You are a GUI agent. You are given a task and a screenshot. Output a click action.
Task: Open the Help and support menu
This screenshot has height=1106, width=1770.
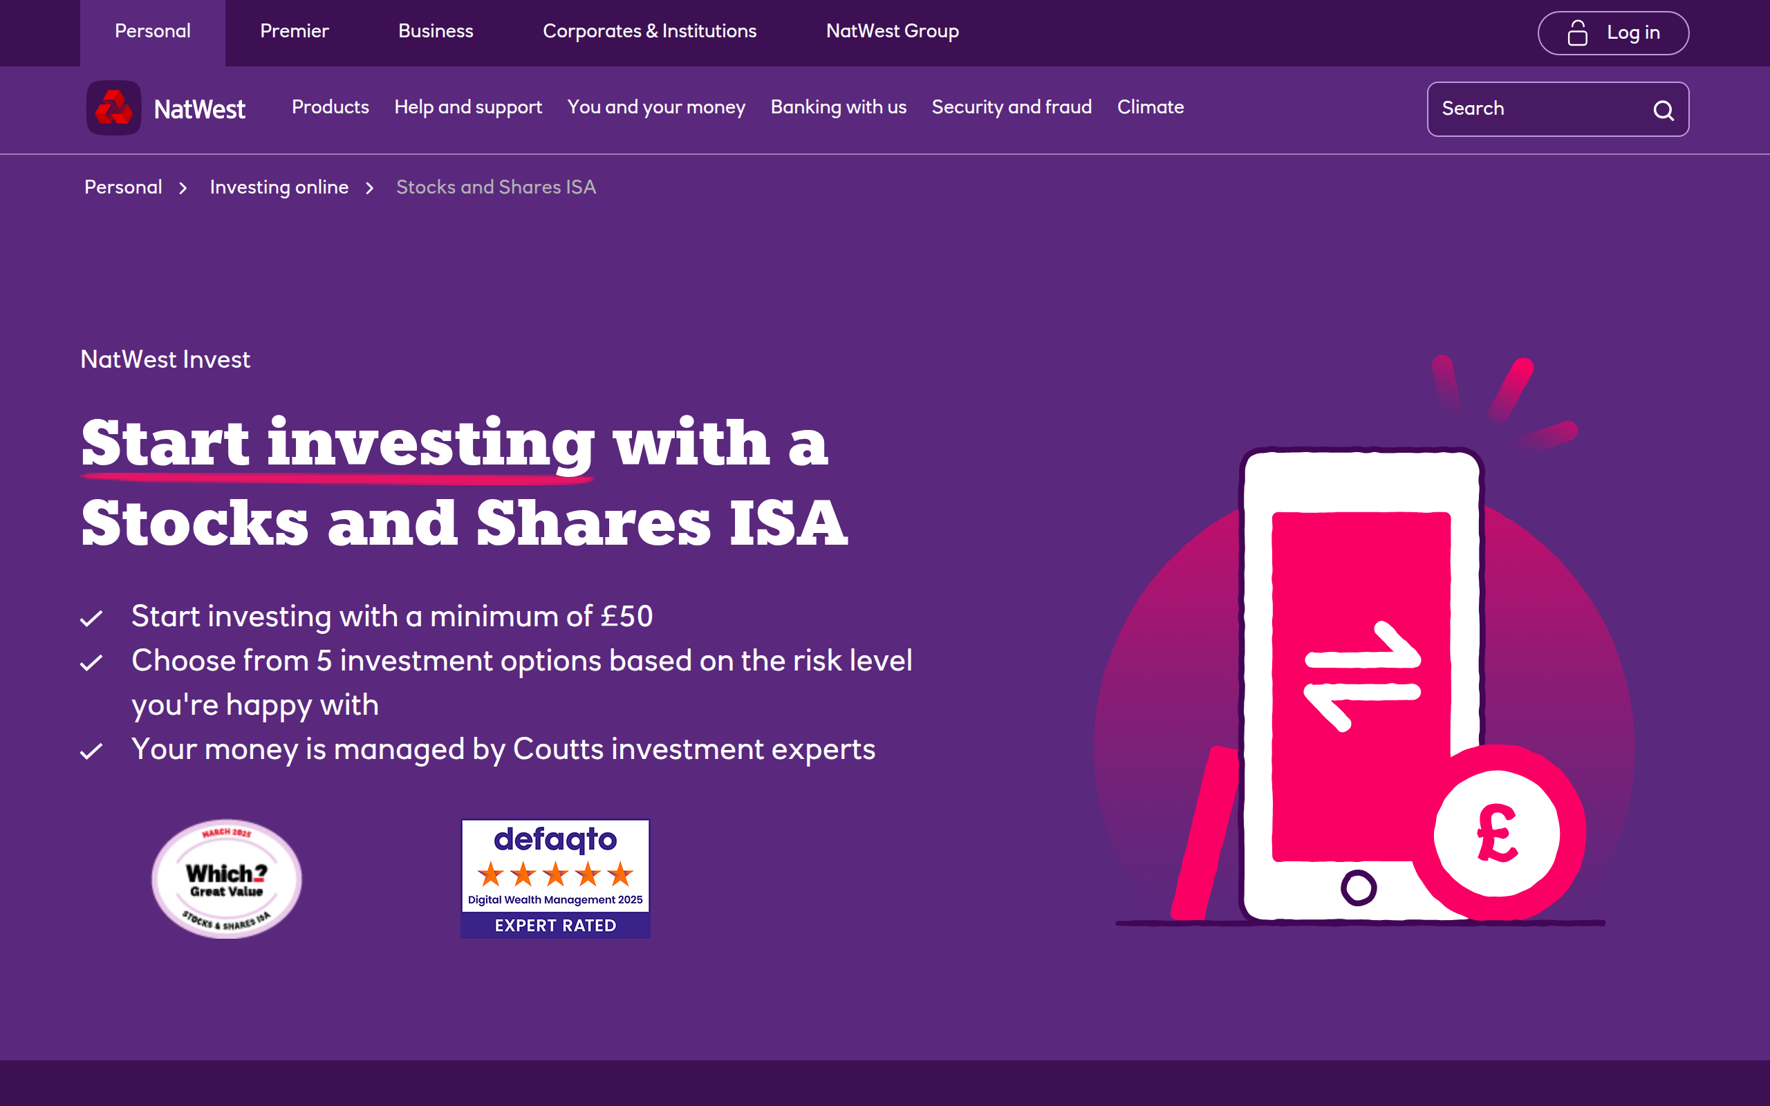[468, 108]
